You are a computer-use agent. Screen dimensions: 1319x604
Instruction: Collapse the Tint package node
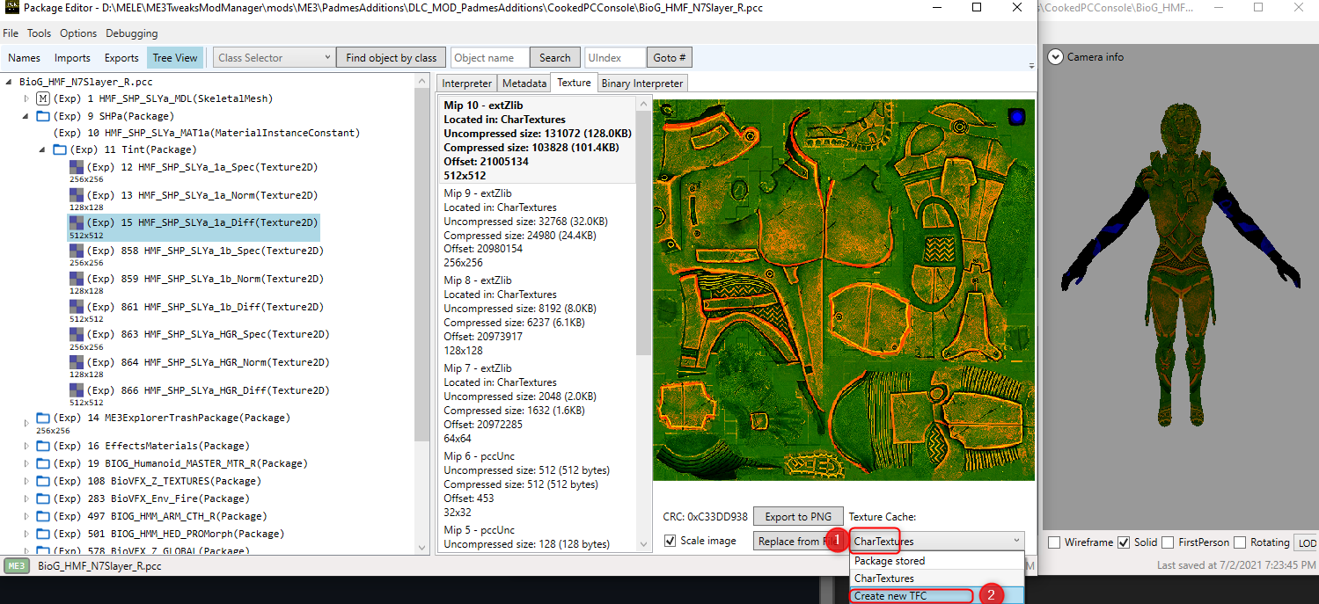tap(44, 151)
